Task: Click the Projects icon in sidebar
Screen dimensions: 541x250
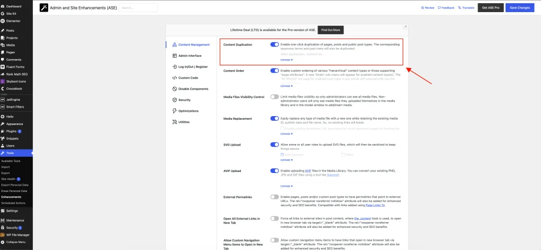Action: click(3, 38)
